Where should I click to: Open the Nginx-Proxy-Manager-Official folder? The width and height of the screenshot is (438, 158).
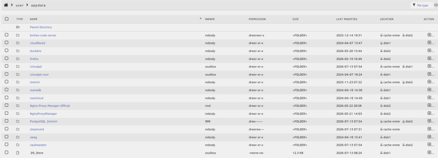50,106
